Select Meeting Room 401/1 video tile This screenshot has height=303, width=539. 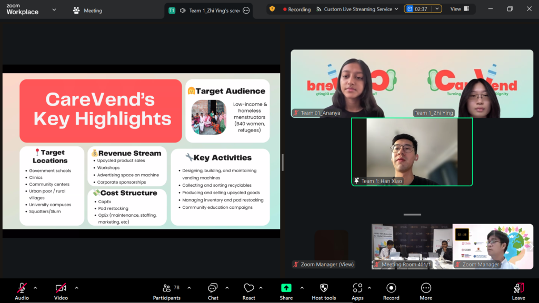pyautogui.click(x=412, y=247)
